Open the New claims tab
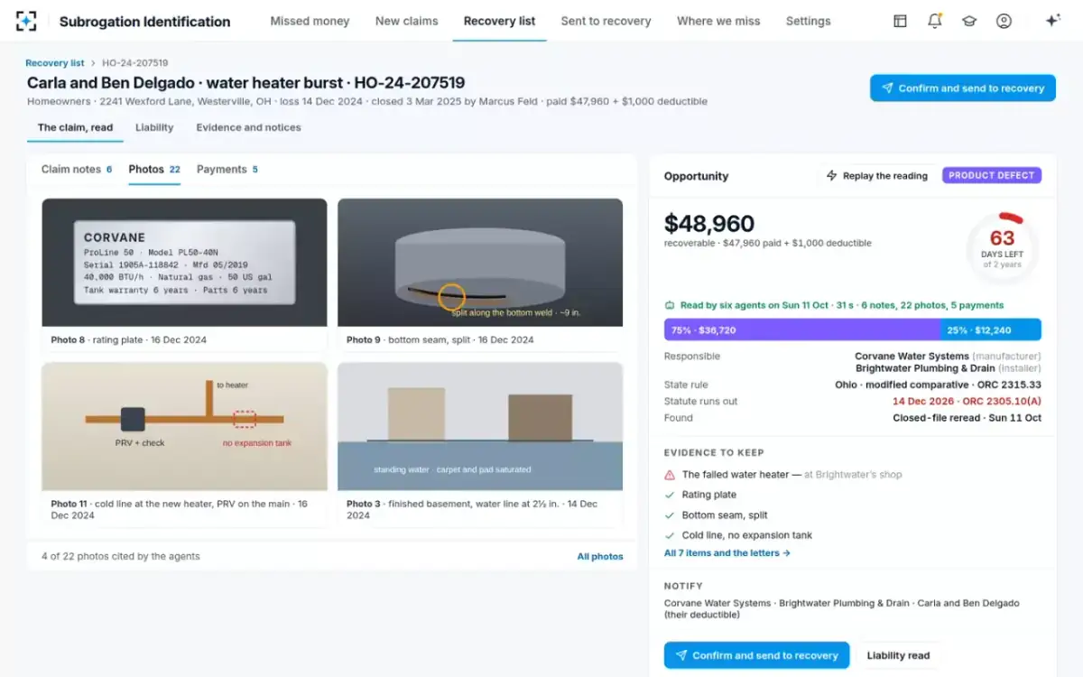The height and width of the screenshot is (677, 1083). click(x=407, y=21)
